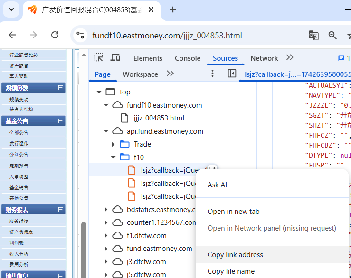Screen dimensions: 351x278
Task: Click the page favicon on the browser tab
Action: click(x=32, y=9)
